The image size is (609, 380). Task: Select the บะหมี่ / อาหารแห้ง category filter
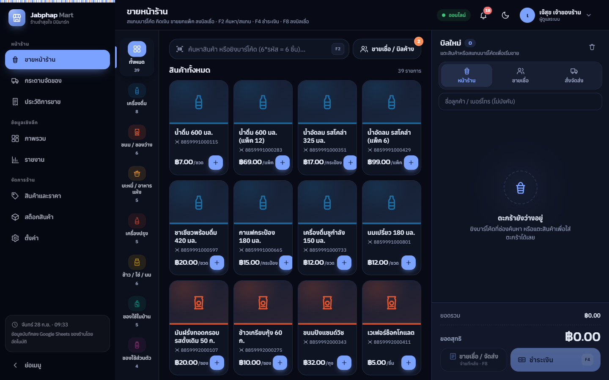(x=137, y=185)
